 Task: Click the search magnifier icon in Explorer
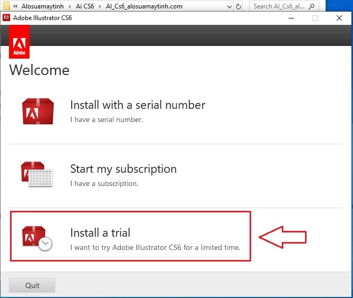point(311,6)
